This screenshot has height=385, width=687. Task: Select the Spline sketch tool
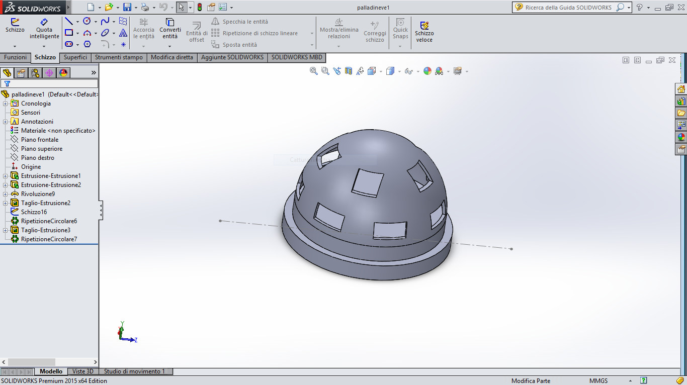(105, 21)
